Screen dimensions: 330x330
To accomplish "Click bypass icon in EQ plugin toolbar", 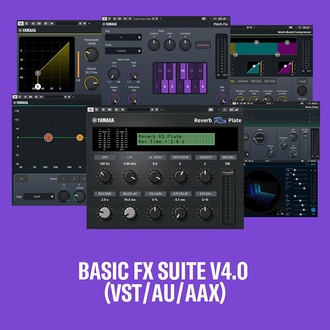I will (20, 97).
